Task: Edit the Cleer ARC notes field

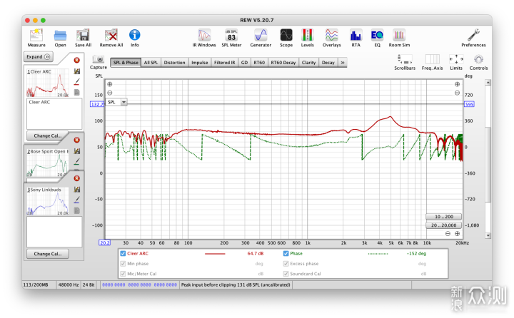Action: pyautogui.click(x=54, y=114)
